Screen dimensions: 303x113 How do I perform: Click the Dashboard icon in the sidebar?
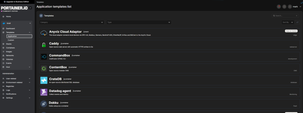3,28
